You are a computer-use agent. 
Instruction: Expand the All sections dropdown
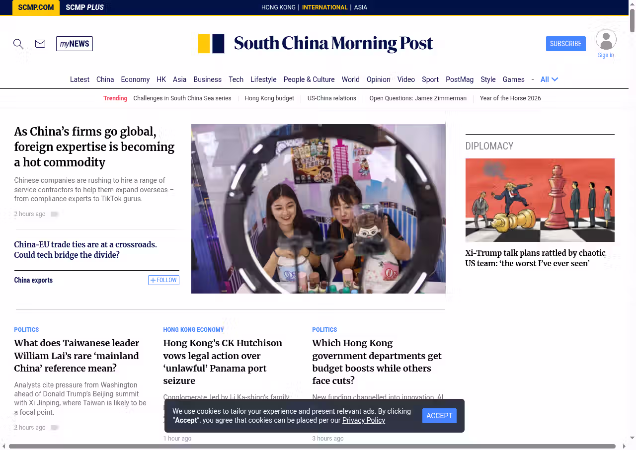click(549, 79)
